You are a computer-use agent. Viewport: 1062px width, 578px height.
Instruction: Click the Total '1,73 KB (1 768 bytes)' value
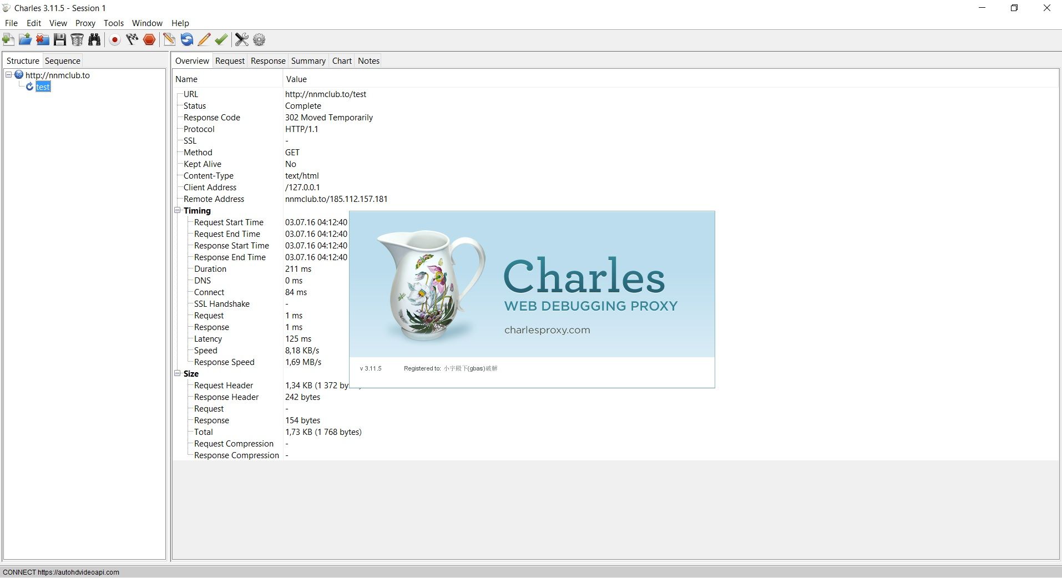coord(323,432)
